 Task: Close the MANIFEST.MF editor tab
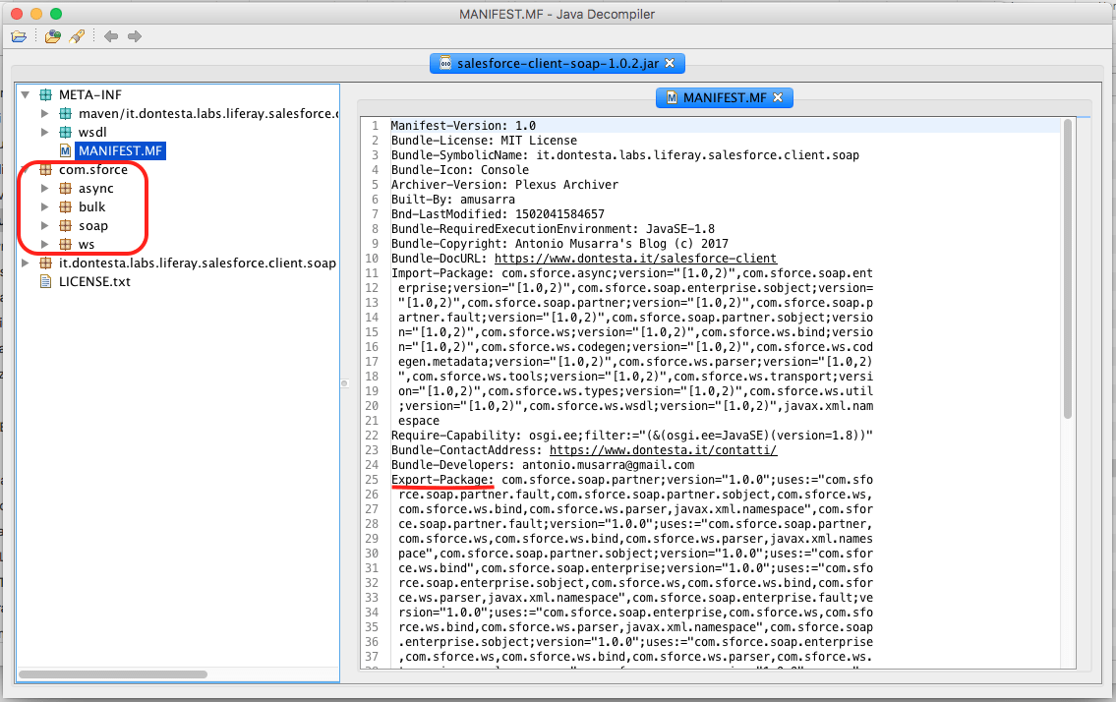(x=778, y=97)
